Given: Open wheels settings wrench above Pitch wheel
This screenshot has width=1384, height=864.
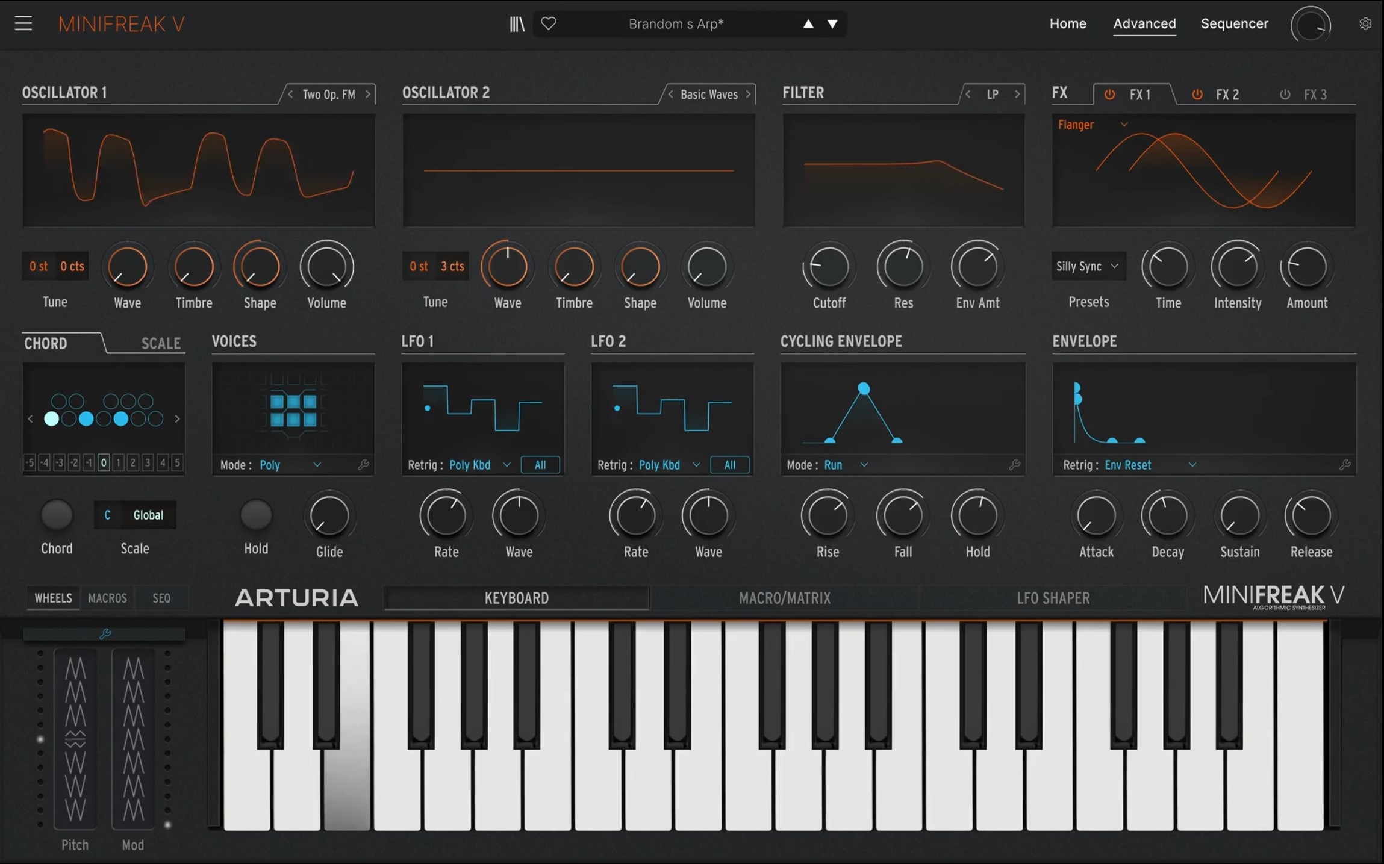Looking at the screenshot, I should [105, 634].
